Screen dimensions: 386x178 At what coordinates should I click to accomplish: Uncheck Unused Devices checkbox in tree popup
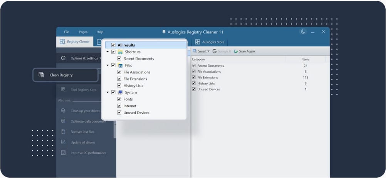[x=119, y=113]
